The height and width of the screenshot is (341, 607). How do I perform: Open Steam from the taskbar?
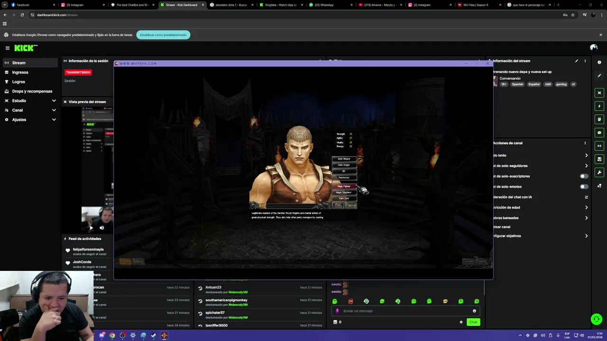click(154, 335)
